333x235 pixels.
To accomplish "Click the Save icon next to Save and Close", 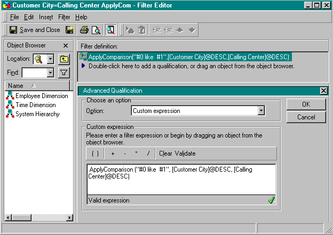I will tap(69, 30).
